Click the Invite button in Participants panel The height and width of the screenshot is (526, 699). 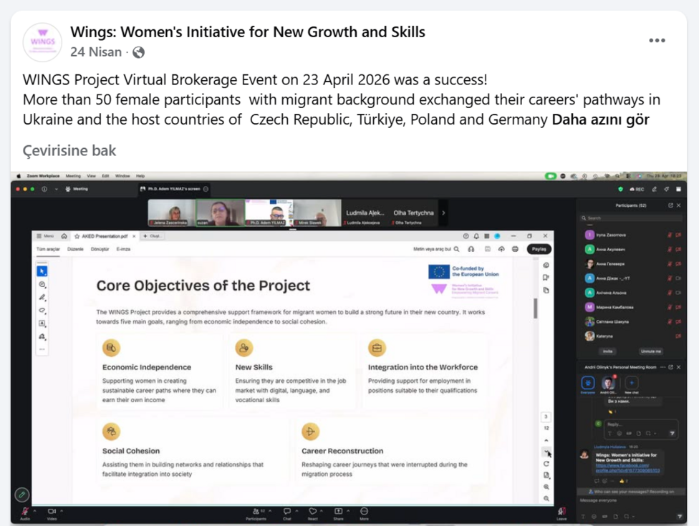coord(607,351)
